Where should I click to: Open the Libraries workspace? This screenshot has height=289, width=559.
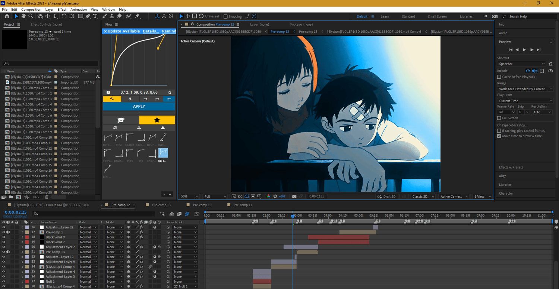click(x=466, y=16)
